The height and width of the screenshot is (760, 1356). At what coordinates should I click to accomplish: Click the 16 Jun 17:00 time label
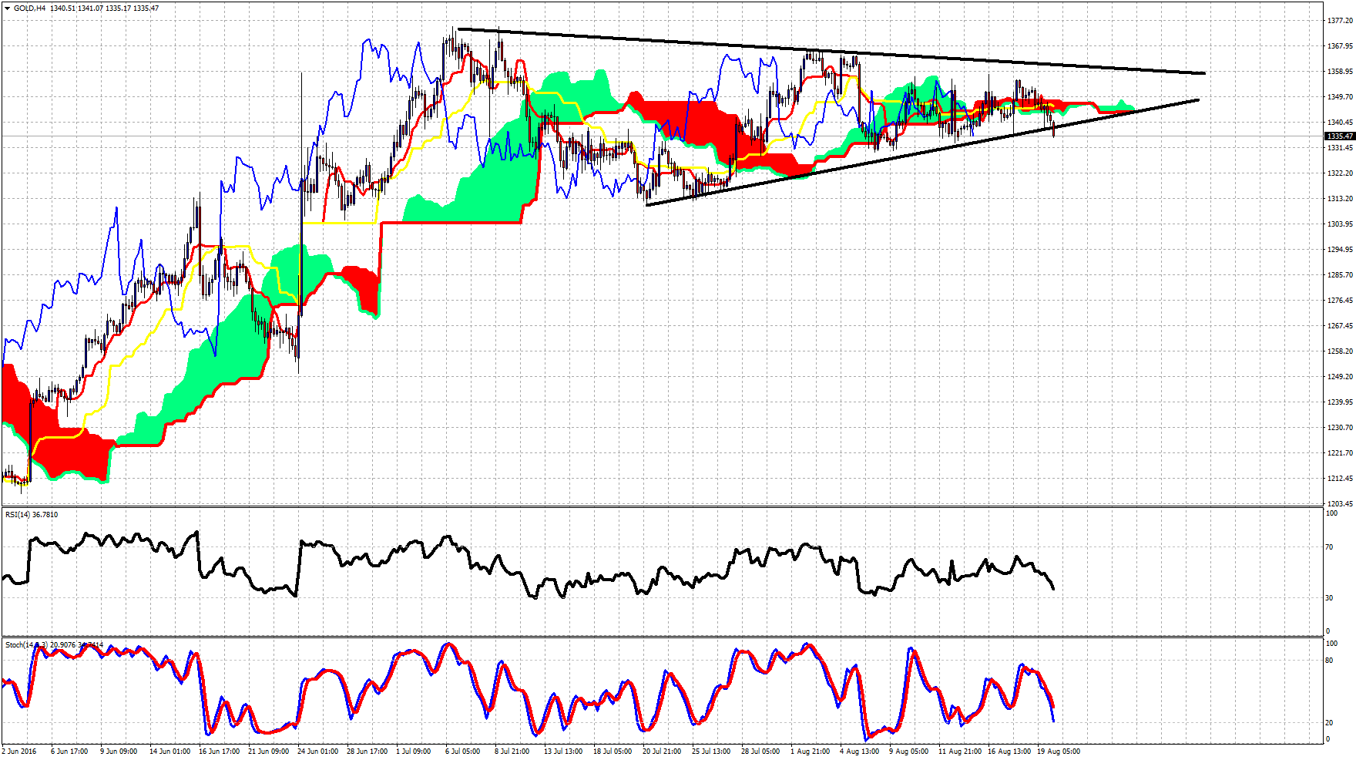point(219,752)
